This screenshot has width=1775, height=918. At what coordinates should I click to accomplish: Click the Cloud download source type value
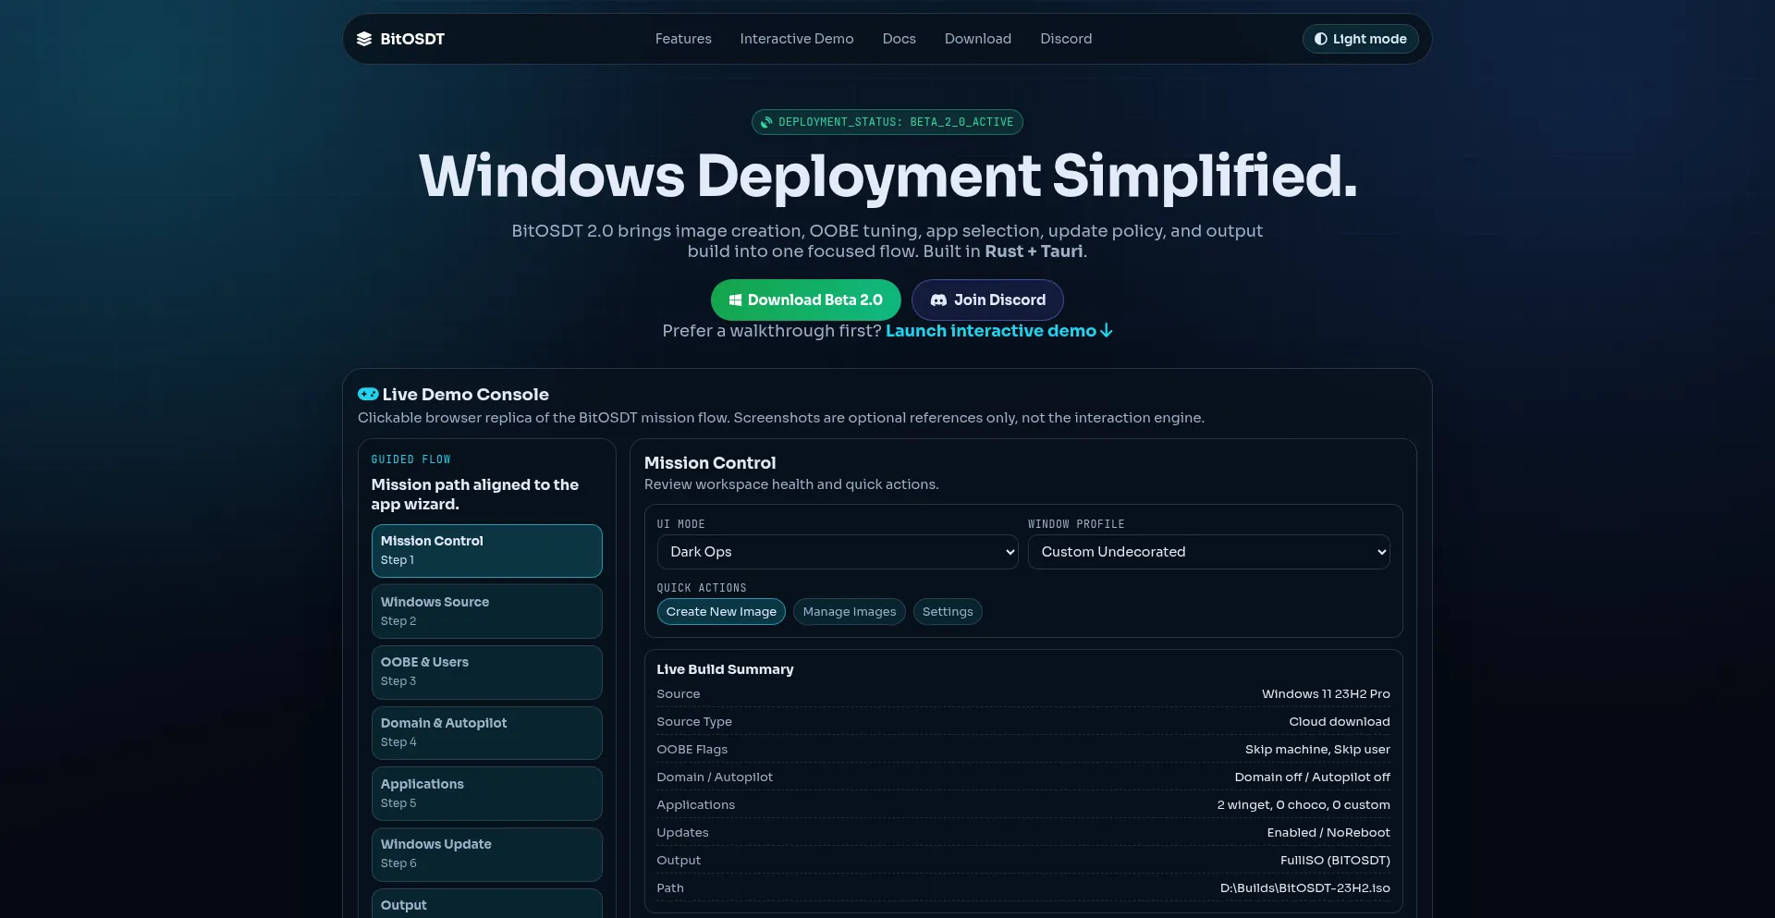pyautogui.click(x=1340, y=722)
